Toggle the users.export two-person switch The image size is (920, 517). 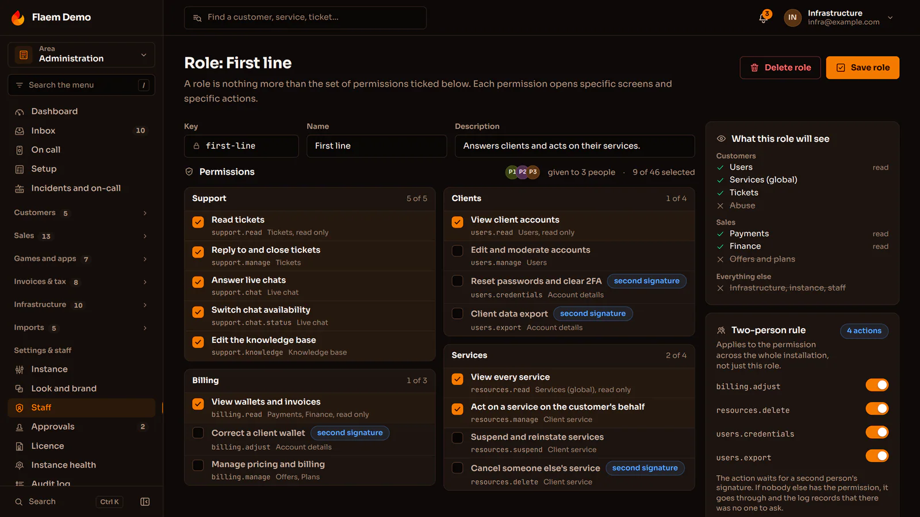coord(877,456)
